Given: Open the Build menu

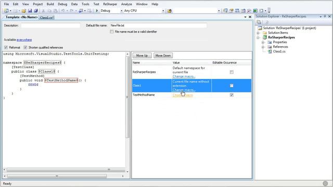Looking at the screenshot, I should (50, 4).
